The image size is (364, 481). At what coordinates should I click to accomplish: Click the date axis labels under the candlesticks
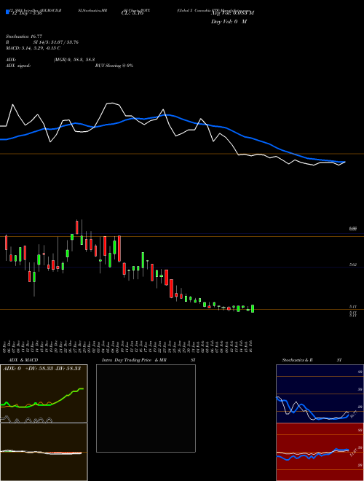[128, 345]
